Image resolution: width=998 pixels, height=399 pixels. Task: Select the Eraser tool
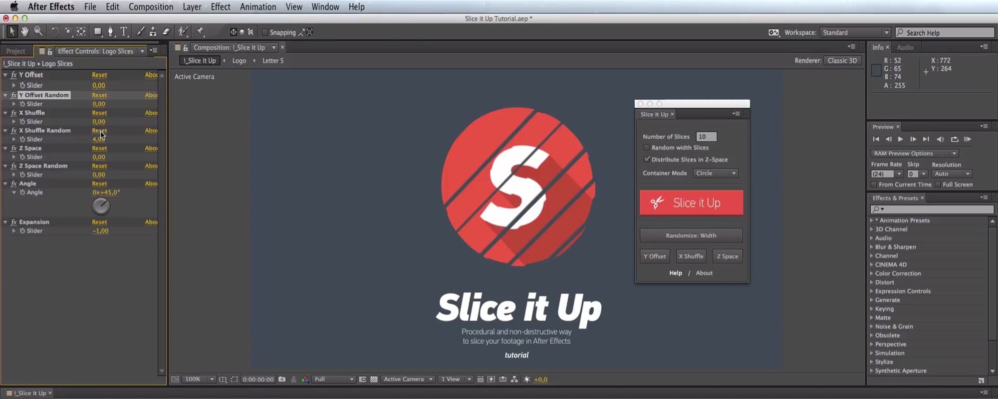click(166, 31)
